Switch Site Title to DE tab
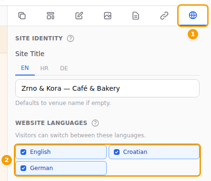 (x=64, y=68)
